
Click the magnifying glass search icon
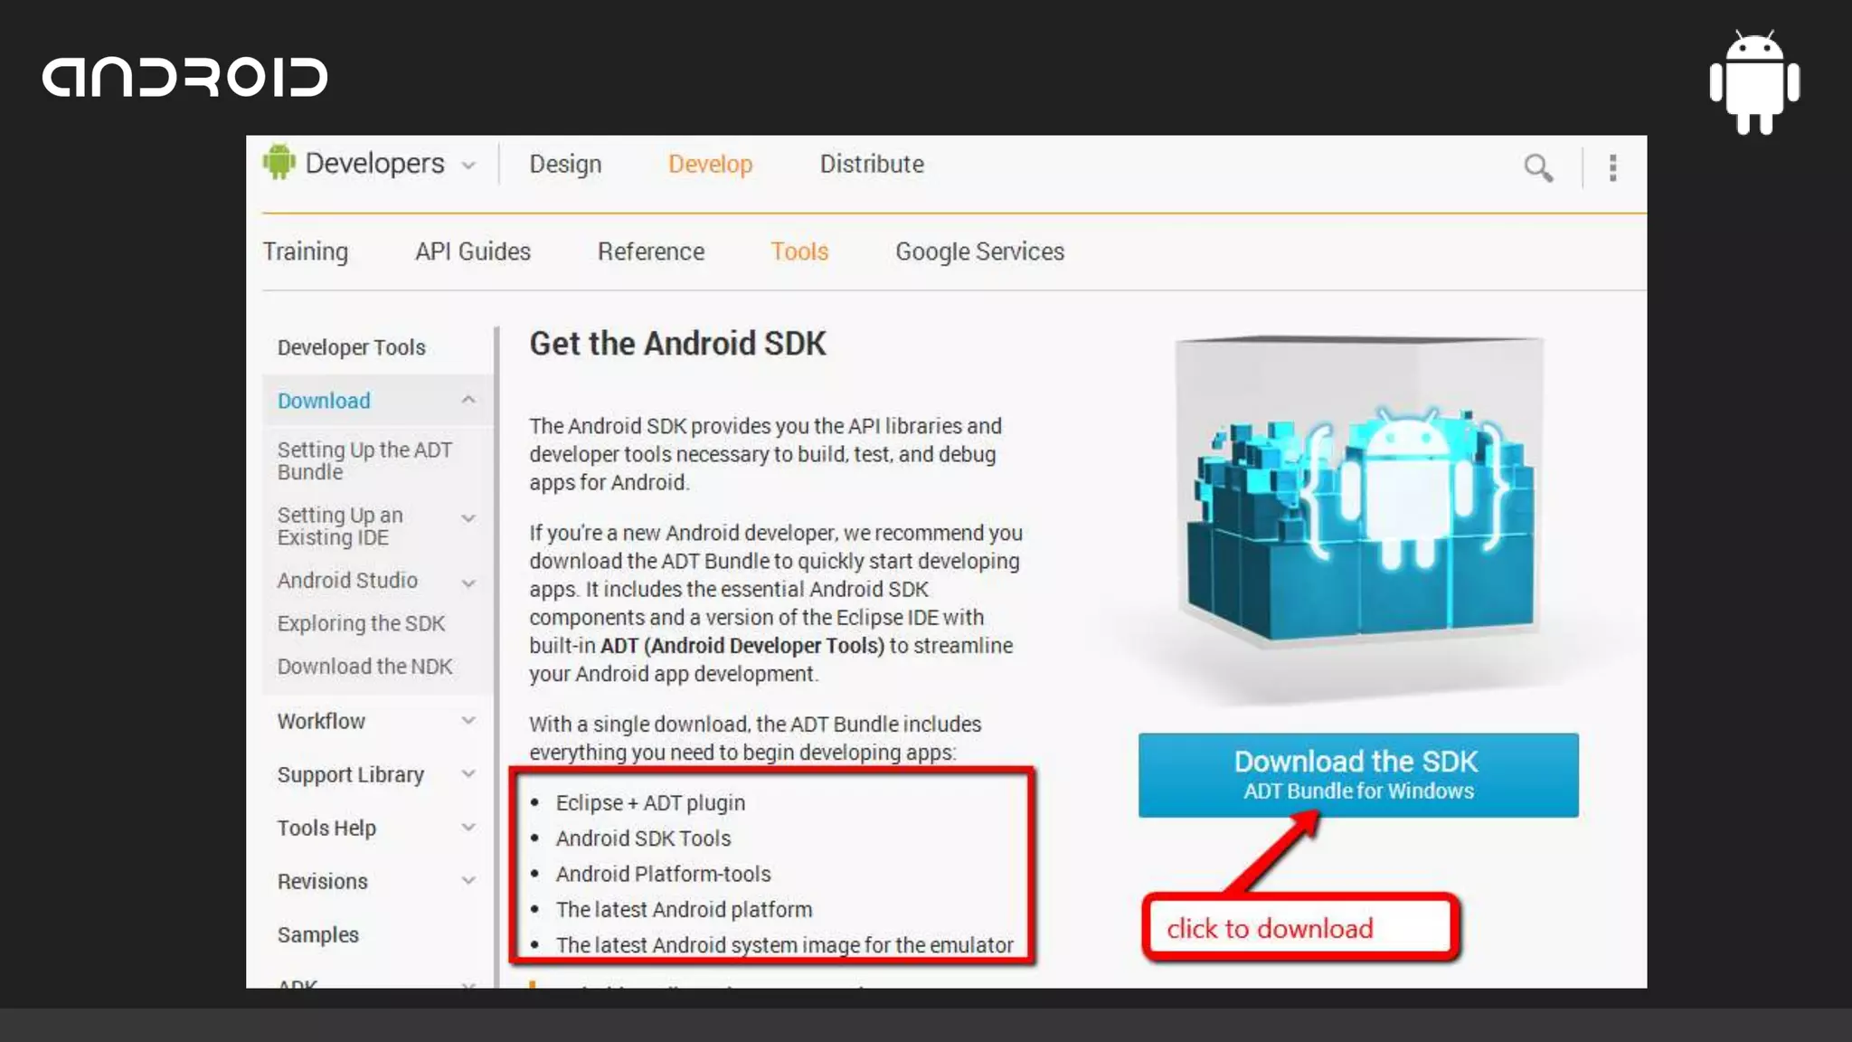coord(1537,167)
